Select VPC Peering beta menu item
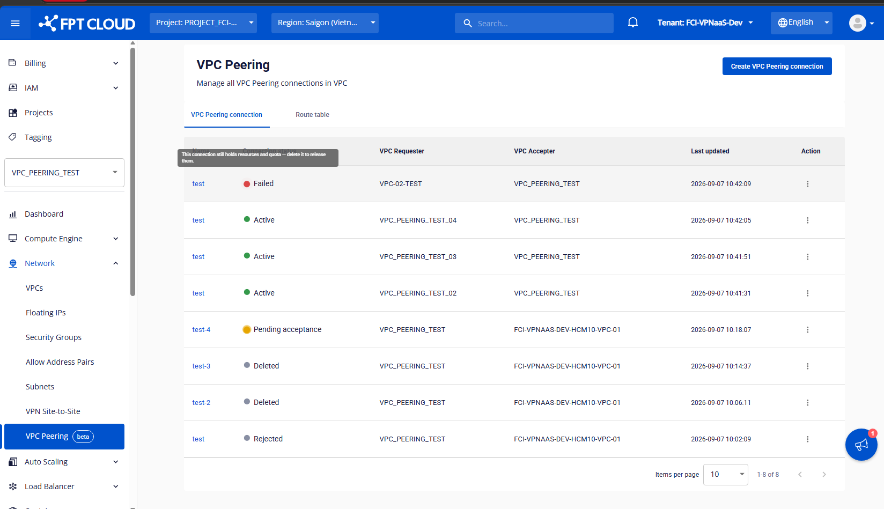 (x=64, y=437)
